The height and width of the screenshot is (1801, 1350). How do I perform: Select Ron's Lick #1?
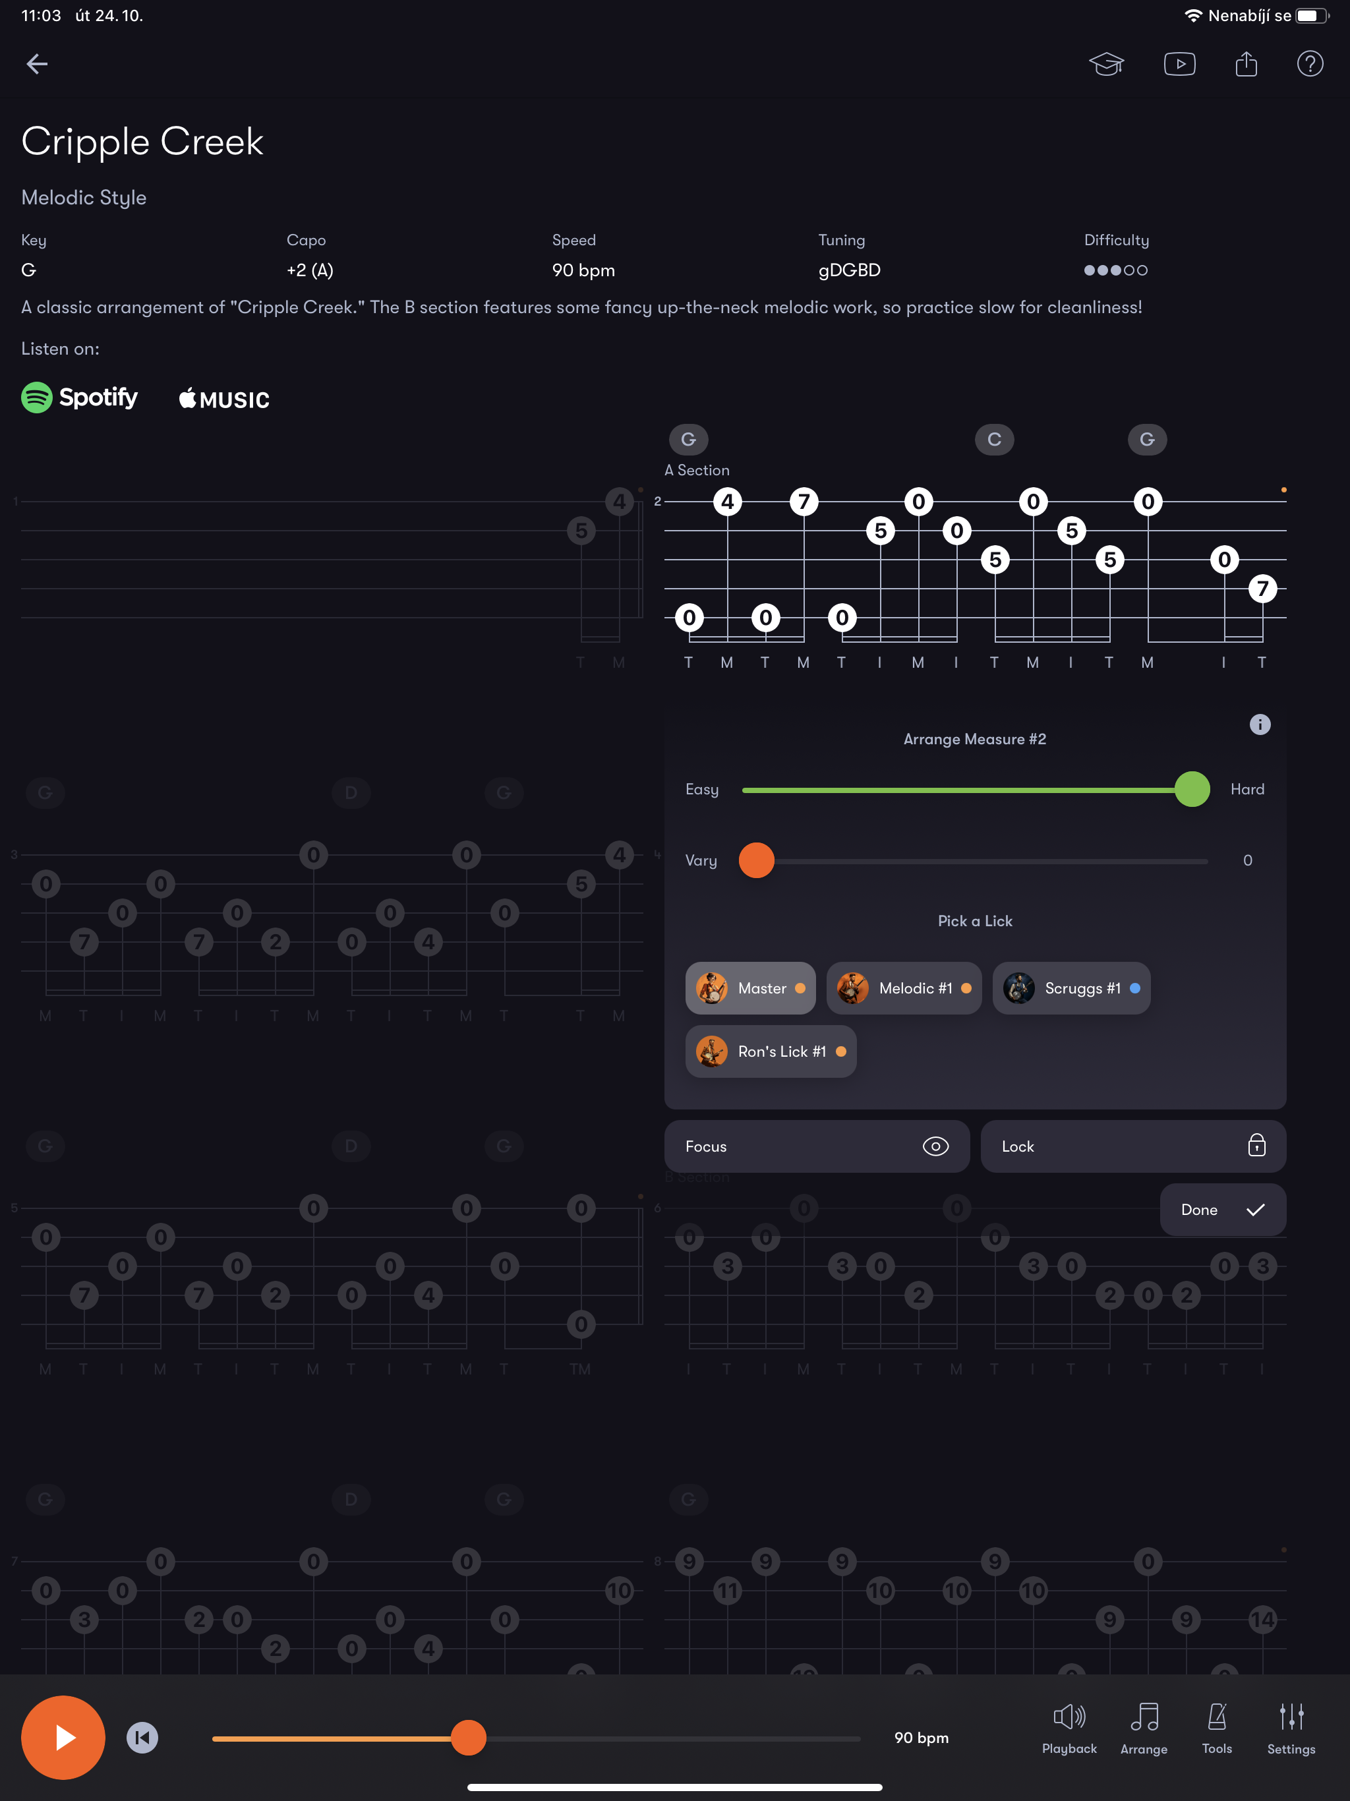(x=771, y=1052)
